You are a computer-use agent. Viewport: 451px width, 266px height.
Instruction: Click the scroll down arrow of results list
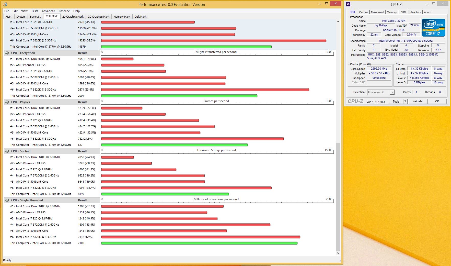tap(338, 253)
